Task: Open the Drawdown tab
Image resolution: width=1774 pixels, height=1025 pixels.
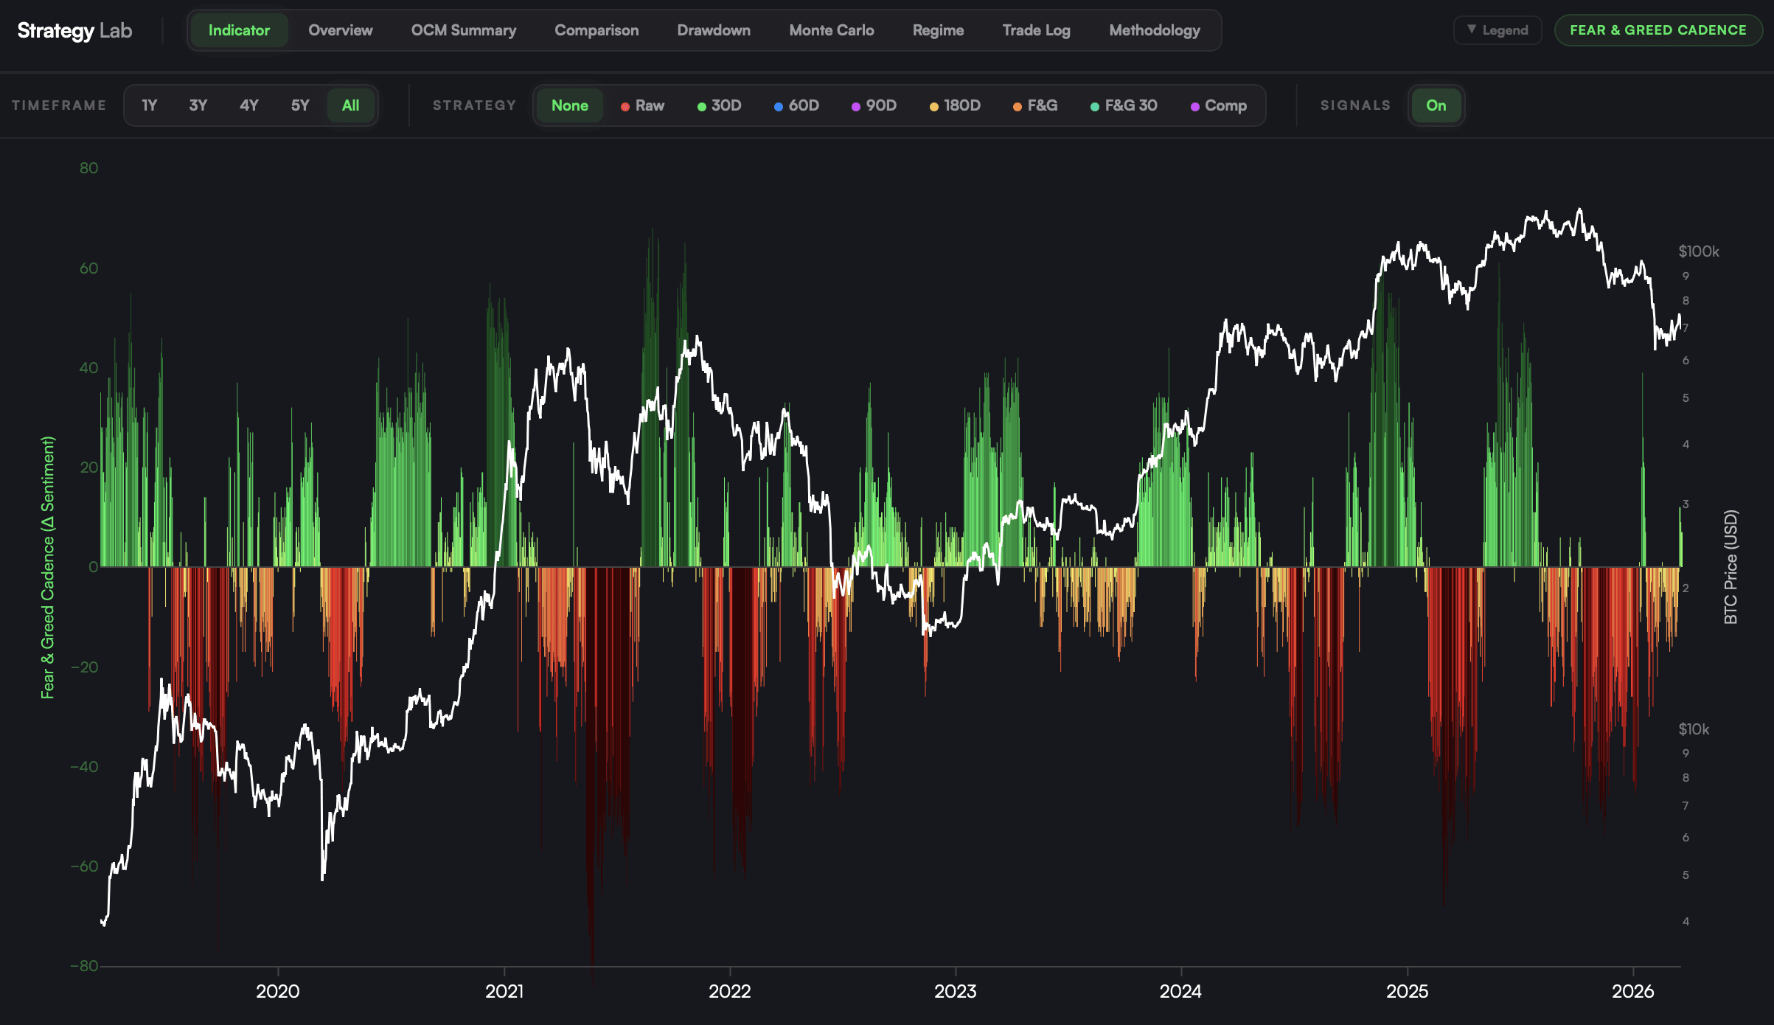Action: pyautogui.click(x=714, y=30)
